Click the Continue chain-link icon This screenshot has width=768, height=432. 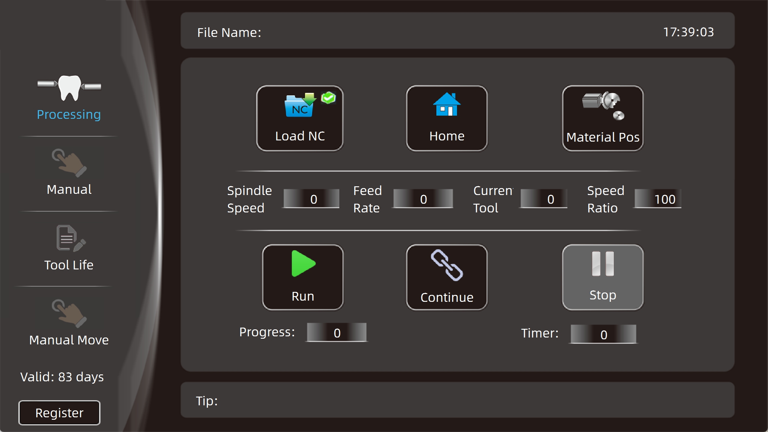[447, 265]
